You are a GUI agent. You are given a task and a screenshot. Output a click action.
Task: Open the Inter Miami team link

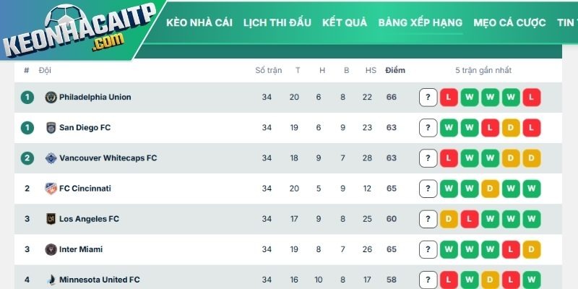81,249
